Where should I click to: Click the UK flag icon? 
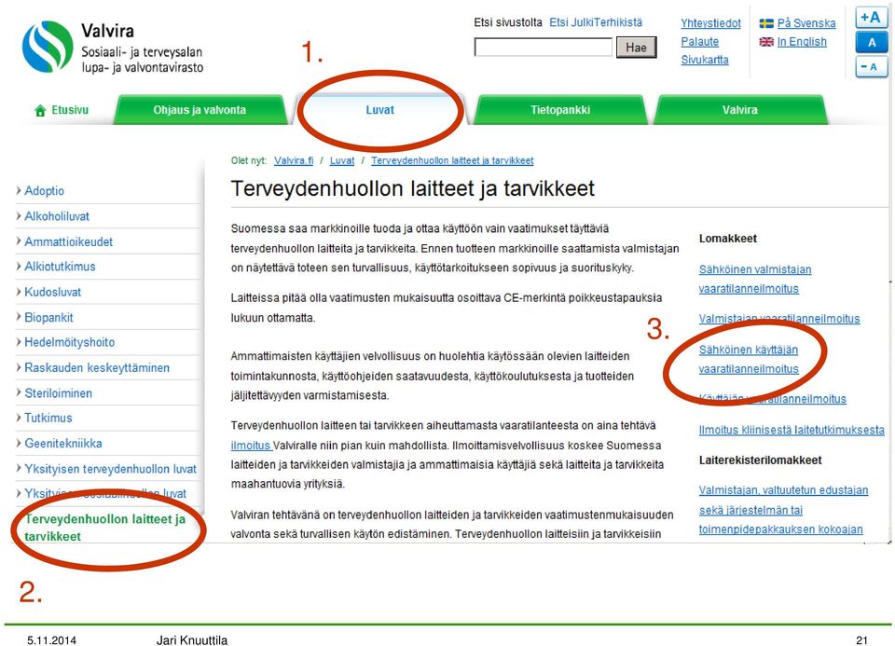tap(766, 42)
